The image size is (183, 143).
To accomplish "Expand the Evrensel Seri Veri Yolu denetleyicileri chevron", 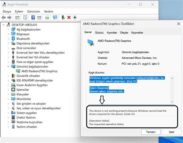I will pyautogui.click(x=8, y=53).
